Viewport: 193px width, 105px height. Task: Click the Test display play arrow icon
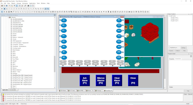pyautogui.click(x=2, y=9)
